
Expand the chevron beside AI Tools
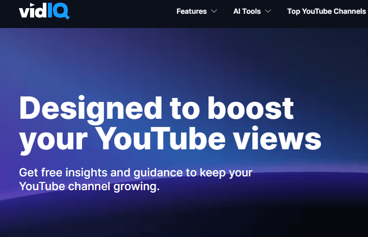click(268, 11)
